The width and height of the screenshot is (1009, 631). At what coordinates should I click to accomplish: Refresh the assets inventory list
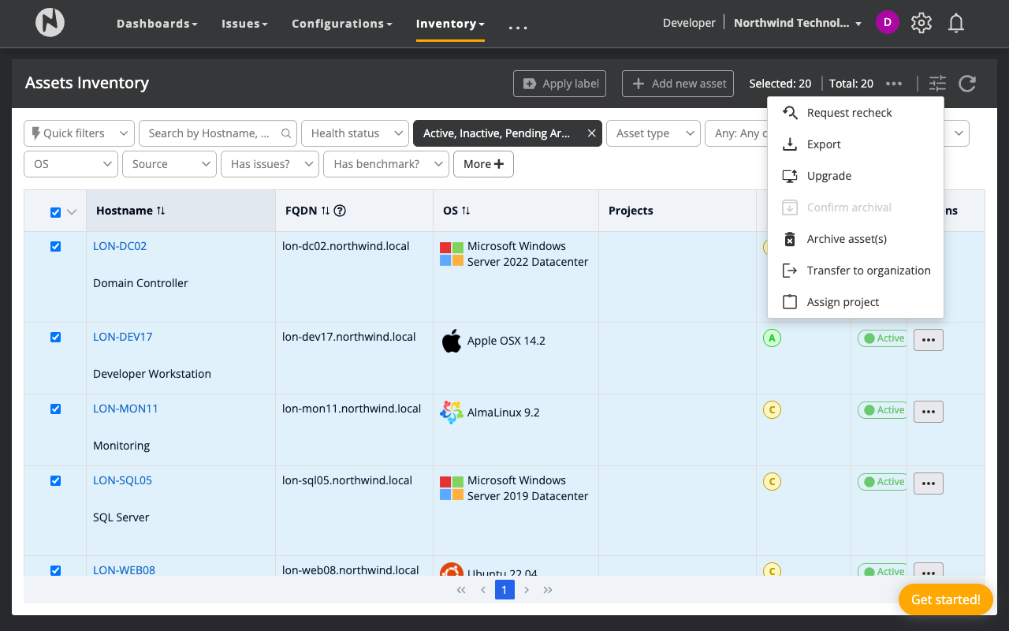point(967,83)
